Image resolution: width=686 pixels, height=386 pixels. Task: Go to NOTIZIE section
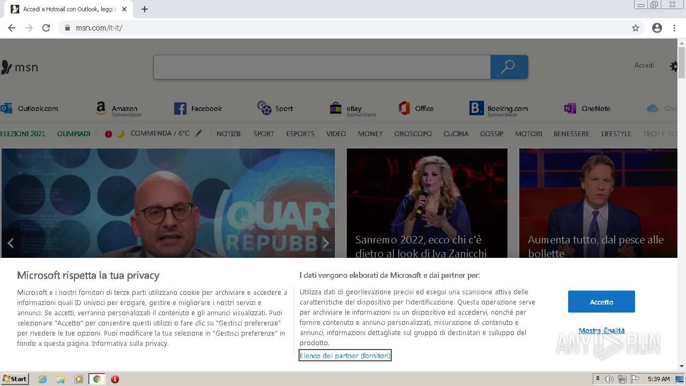pyautogui.click(x=229, y=133)
